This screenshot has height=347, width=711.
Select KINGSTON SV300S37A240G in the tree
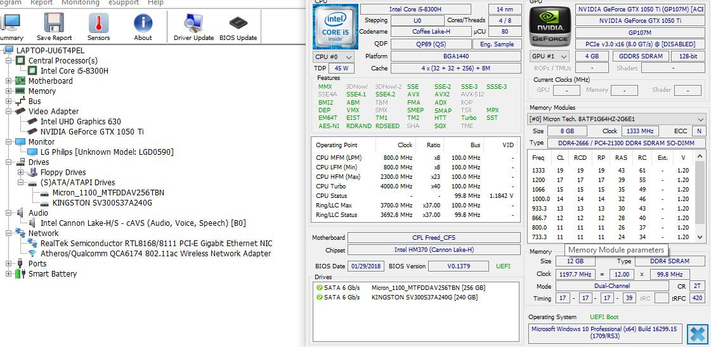[103, 203]
